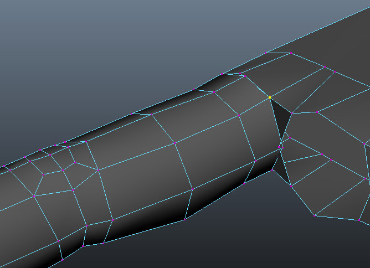This screenshot has width=370, height=268.
Task: Select the edge running down-left from yellow vertex
Action: [x=254, y=106]
